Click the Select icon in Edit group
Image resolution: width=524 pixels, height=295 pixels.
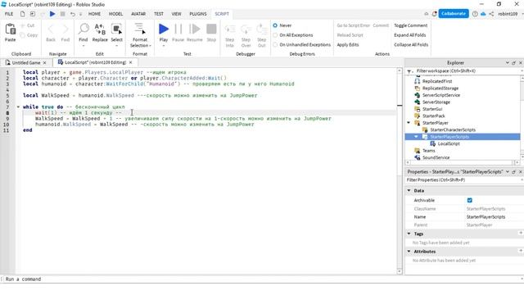116,29
